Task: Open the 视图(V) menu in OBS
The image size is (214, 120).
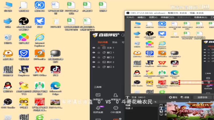Action: (x=153, y=17)
